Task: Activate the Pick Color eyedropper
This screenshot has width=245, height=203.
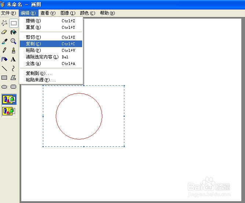Action: (x=4, y=41)
